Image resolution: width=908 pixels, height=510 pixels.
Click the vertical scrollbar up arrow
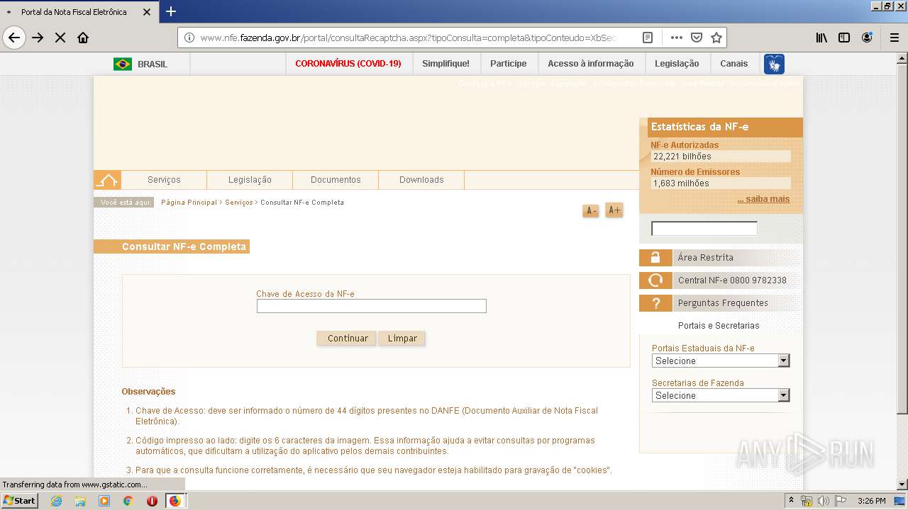point(902,58)
